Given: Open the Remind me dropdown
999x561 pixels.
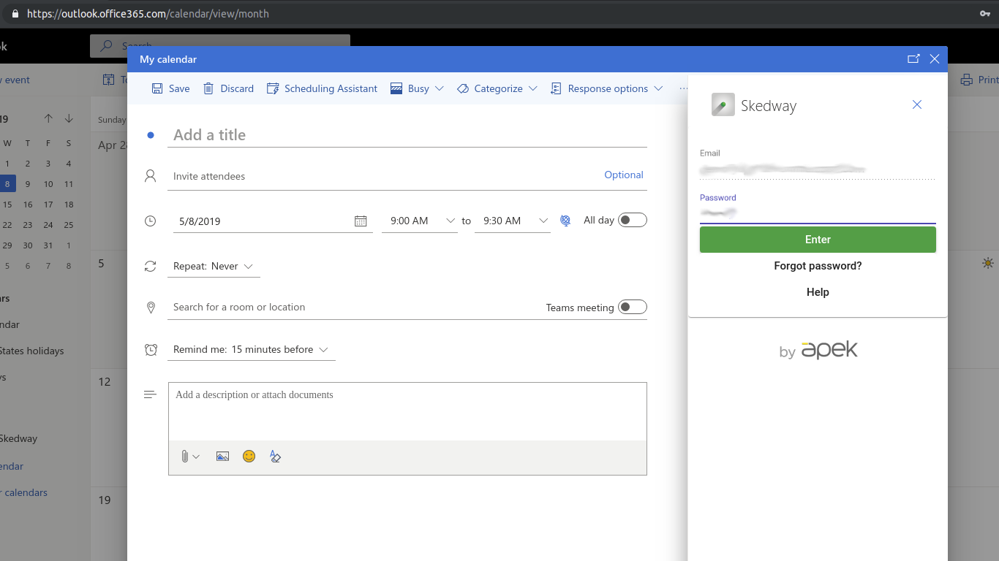Looking at the screenshot, I should click(251, 350).
